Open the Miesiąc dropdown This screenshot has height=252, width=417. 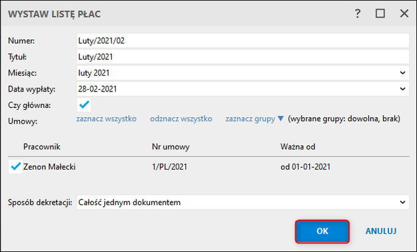[402, 73]
